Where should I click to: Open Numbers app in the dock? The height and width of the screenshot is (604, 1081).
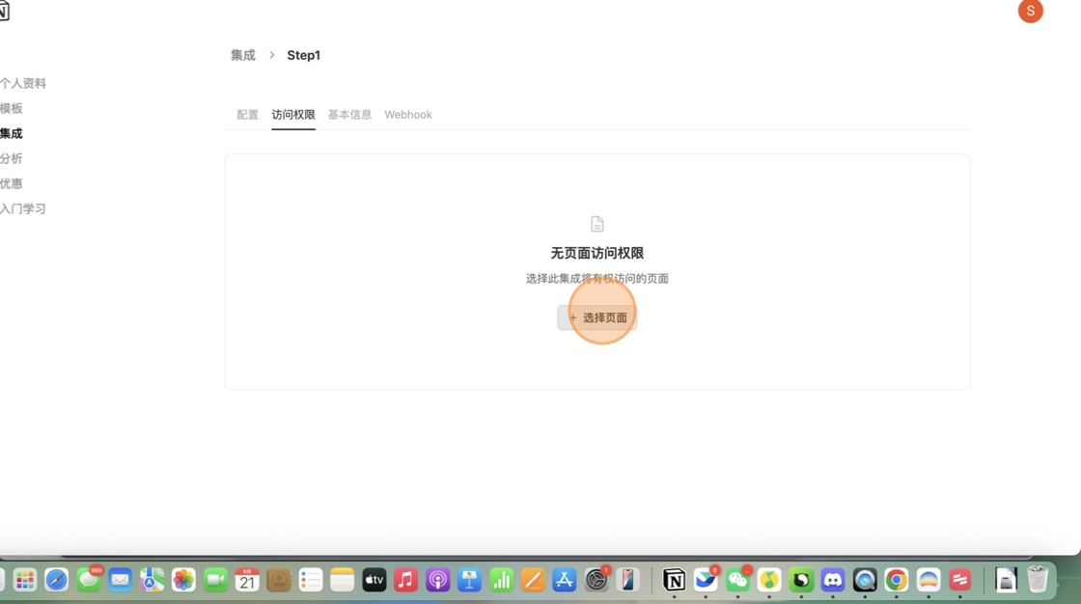pyautogui.click(x=501, y=580)
